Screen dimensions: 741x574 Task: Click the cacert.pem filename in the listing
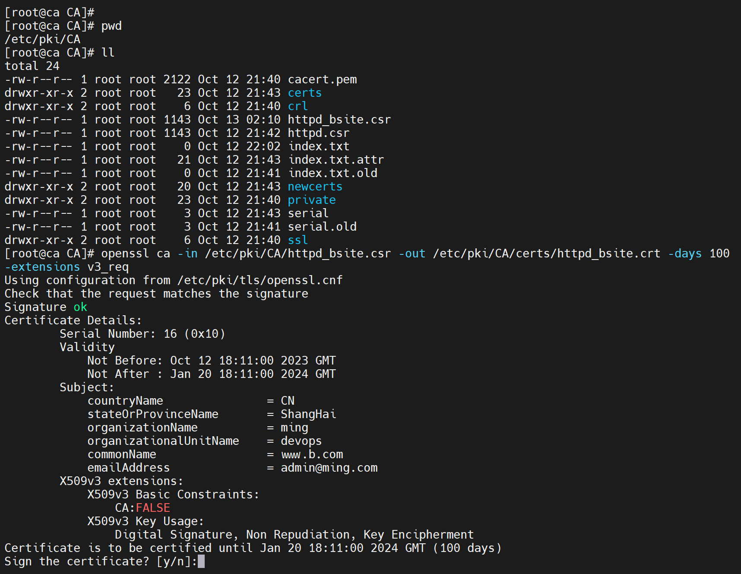point(322,79)
